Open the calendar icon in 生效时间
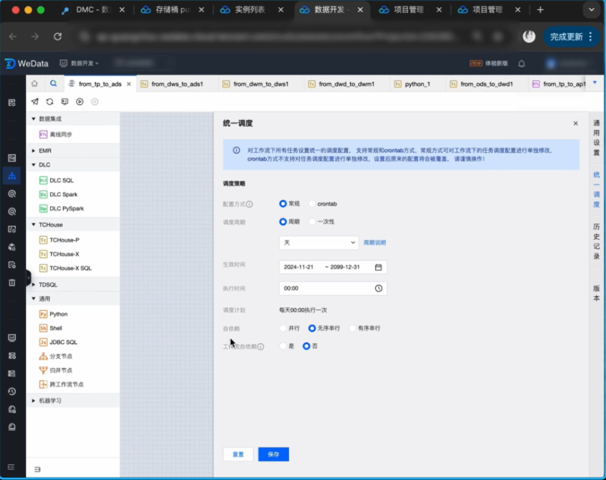 pyautogui.click(x=378, y=267)
